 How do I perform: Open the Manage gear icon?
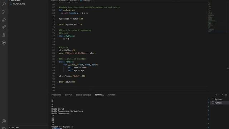coord(4,128)
